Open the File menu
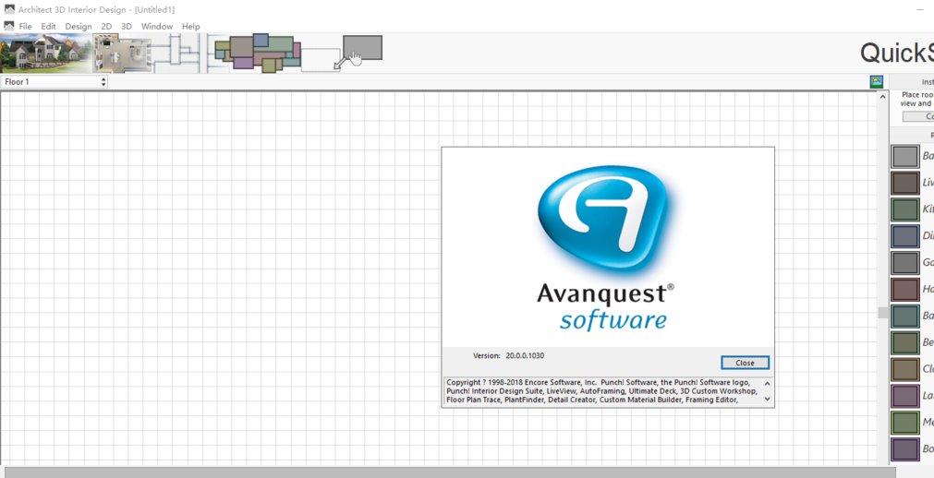 pyautogui.click(x=25, y=26)
